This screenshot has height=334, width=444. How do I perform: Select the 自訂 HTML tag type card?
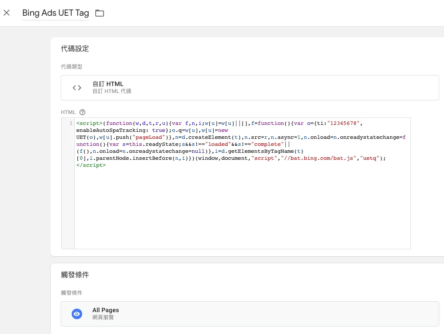coord(250,88)
